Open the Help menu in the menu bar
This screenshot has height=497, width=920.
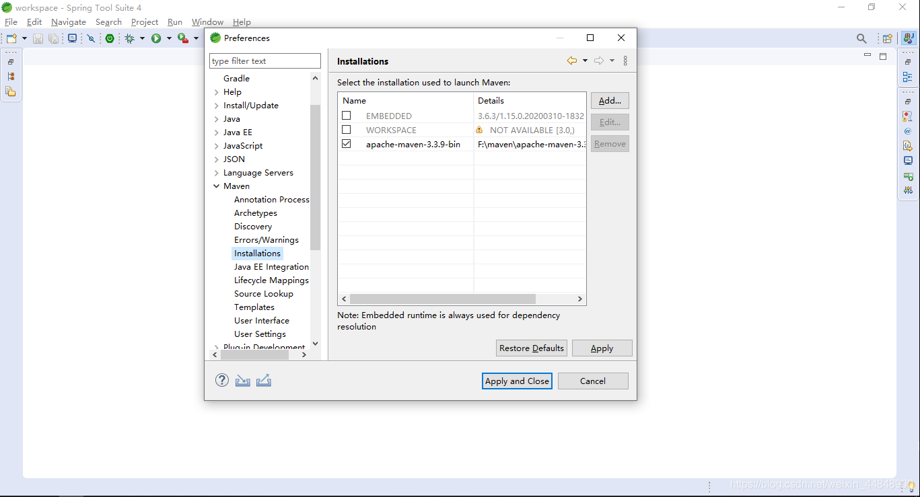[242, 22]
